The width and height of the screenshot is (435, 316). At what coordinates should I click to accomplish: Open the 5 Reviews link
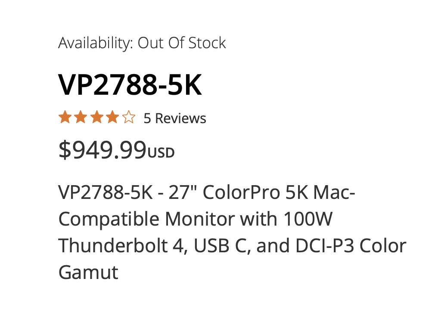174,118
